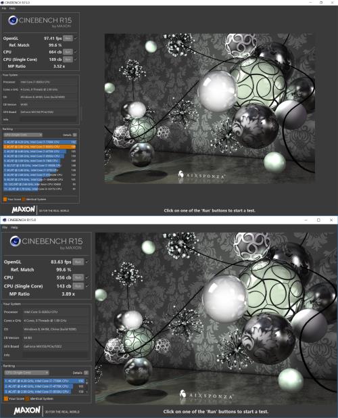Click MP Ratio value 3.52 x
This screenshot has height=418, width=338.
(59, 66)
